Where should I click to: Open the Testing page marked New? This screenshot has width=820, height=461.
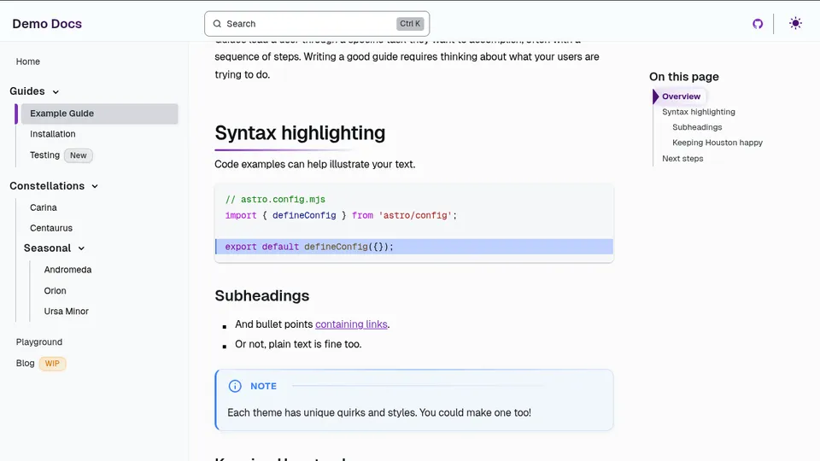pyautogui.click(x=45, y=155)
